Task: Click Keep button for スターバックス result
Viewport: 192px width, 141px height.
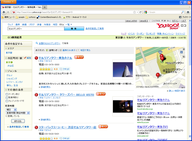Action: click(103, 127)
